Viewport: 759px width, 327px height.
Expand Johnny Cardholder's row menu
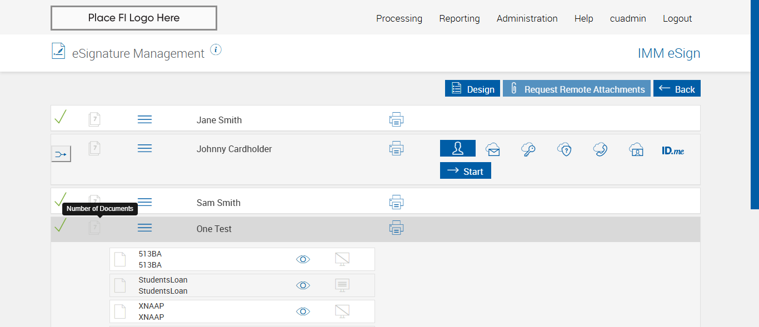[x=144, y=148]
